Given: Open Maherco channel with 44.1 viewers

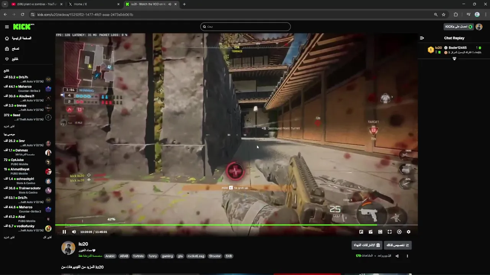Looking at the screenshot, I should tap(28, 89).
